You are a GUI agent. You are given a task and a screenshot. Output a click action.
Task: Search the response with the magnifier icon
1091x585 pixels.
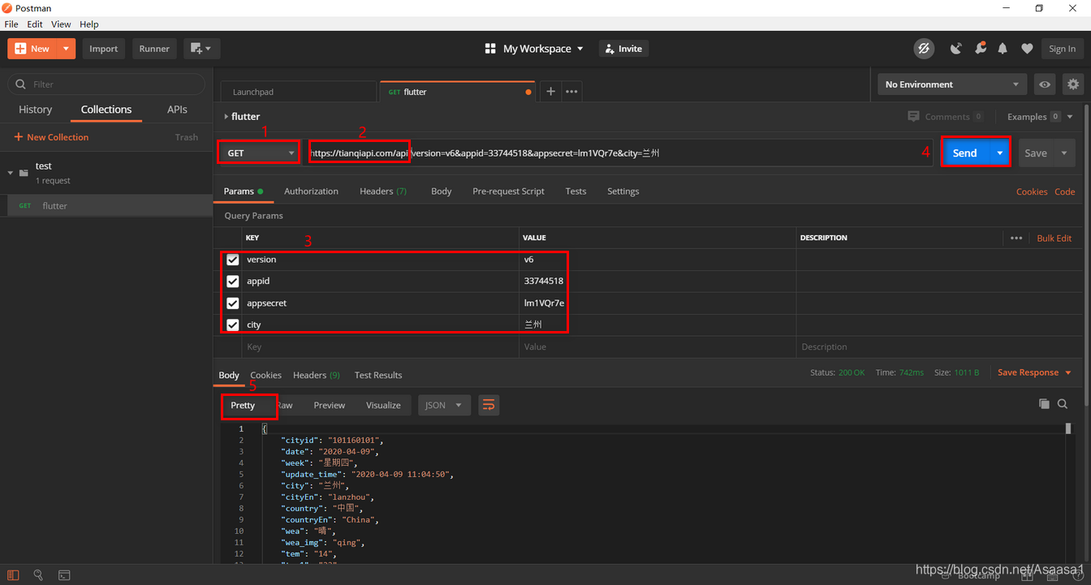(x=1063, y=404)
